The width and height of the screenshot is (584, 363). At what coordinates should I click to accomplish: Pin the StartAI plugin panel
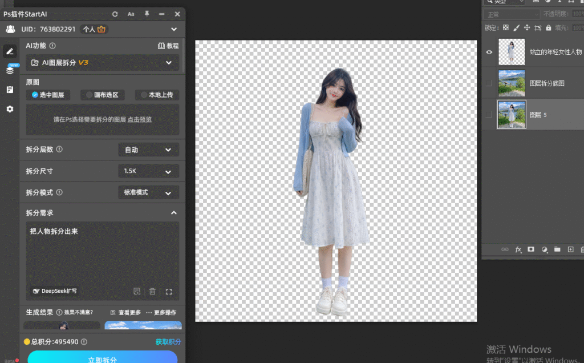click(x=147, y=14)
